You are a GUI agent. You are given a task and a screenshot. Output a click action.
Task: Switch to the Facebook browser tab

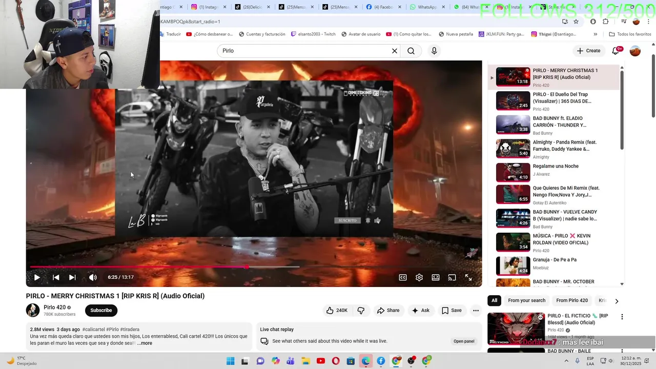(x=383, y=7)
